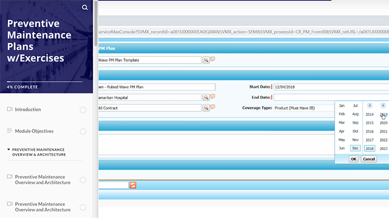Click the course progress bar
The image size is (389, 218).
point(44,82)
